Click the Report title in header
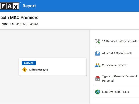The width and height of the screenshot is (139, 104). point(29,6)
